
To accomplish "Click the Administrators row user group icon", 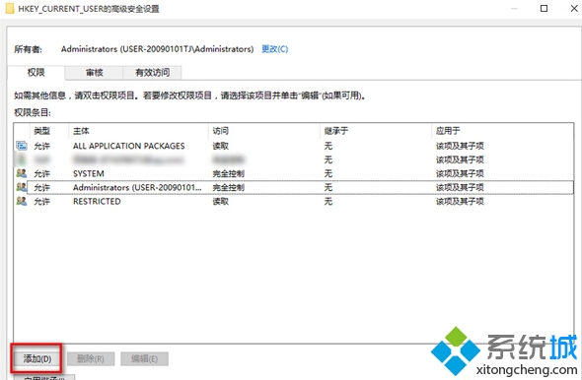I will [x=22, y=187].
